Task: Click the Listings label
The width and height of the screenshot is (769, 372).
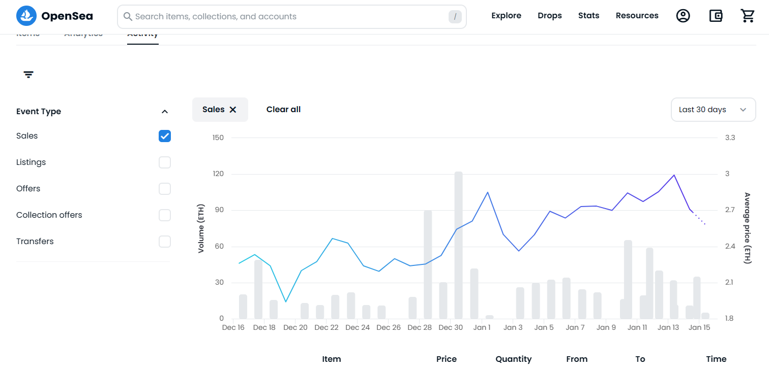Action: pos(31,162)
